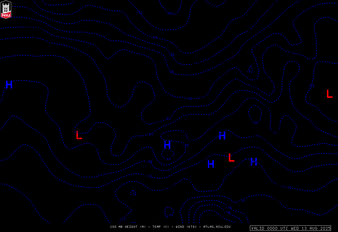This screenshot has width=338, height=232.
Task: Select the -70 contour label
Action: click(149, 176)
